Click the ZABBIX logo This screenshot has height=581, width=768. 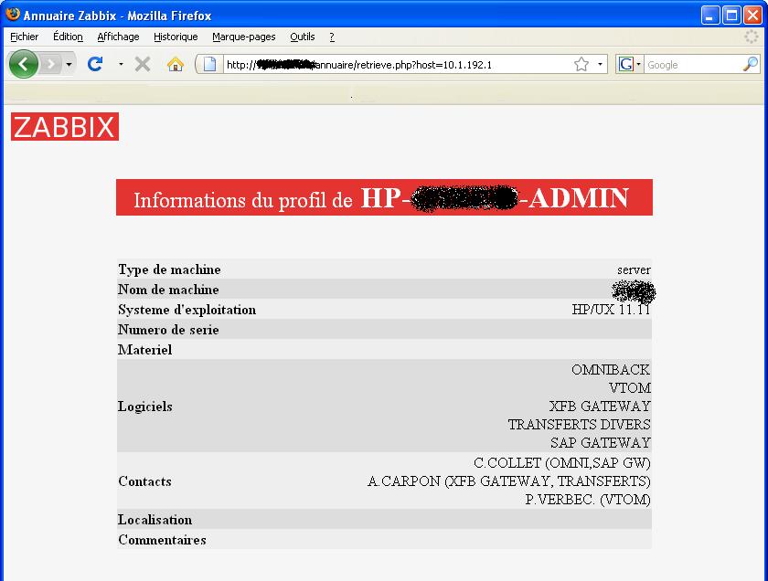coord(65,126)
